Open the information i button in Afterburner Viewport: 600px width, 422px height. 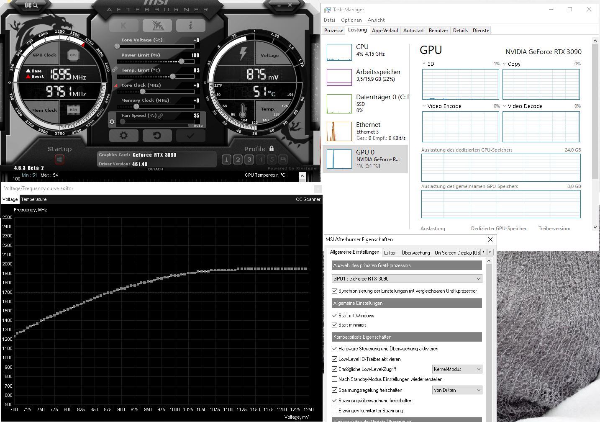click(190, 26)
